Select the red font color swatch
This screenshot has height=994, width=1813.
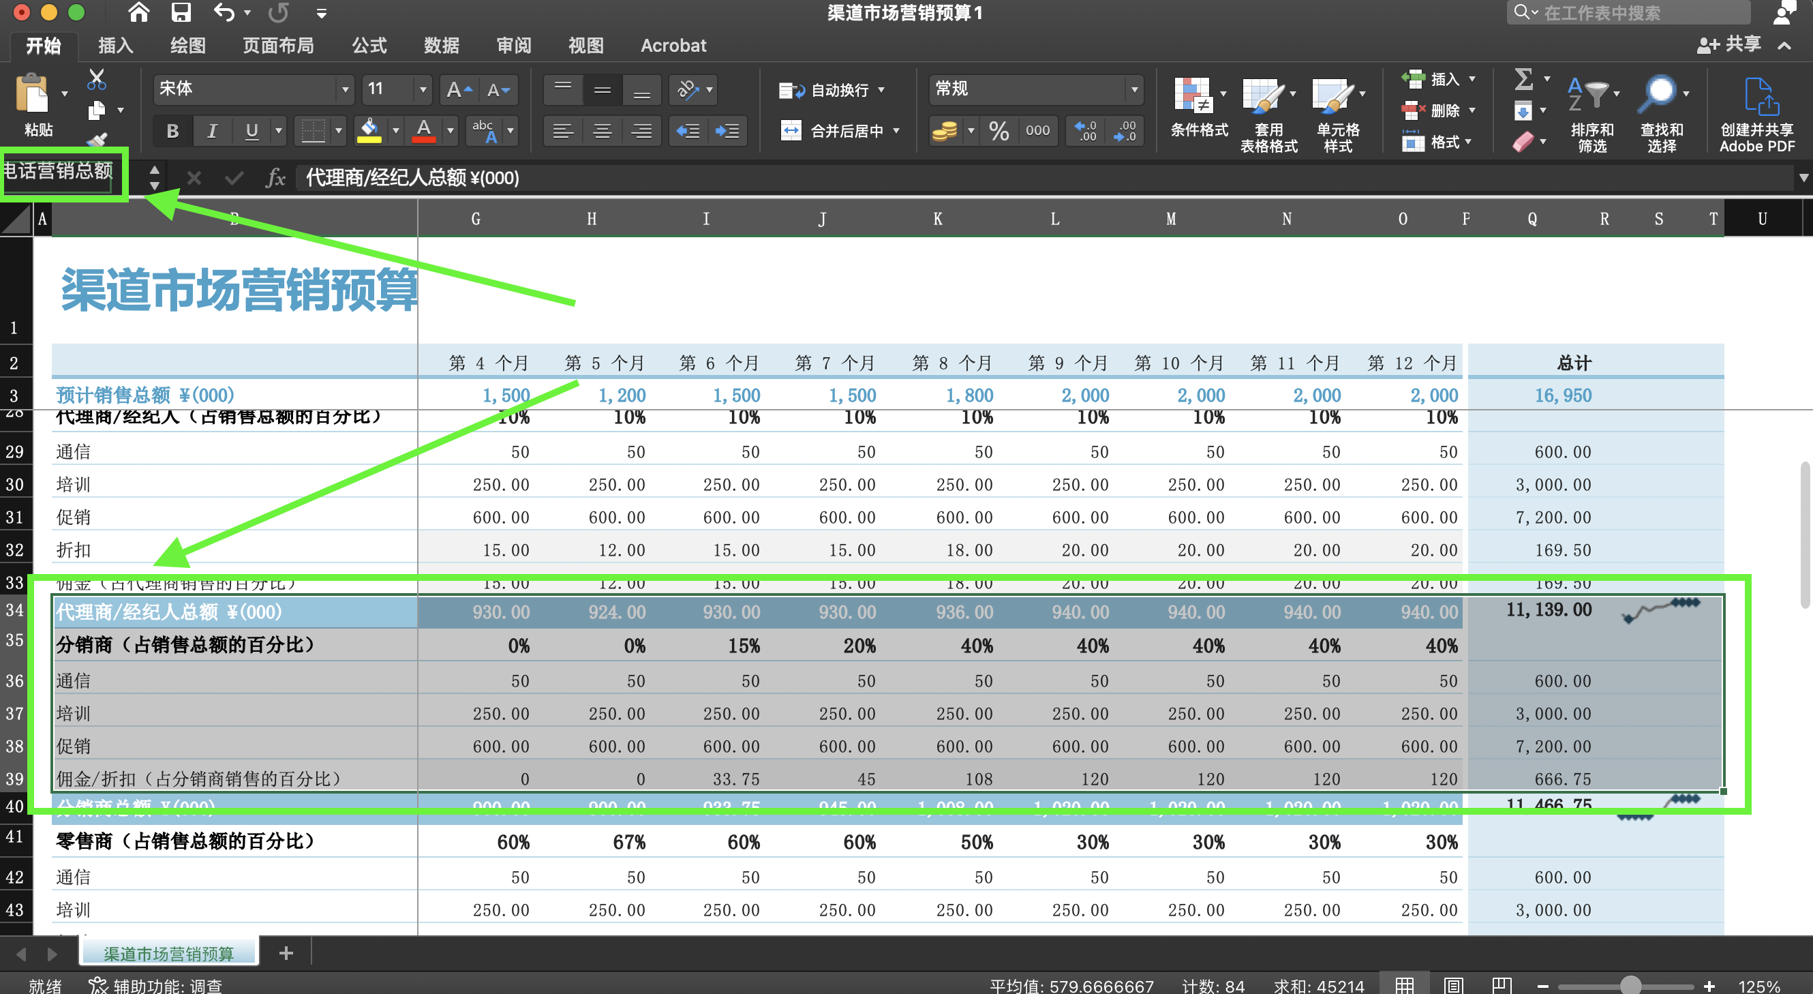[423, 141]
